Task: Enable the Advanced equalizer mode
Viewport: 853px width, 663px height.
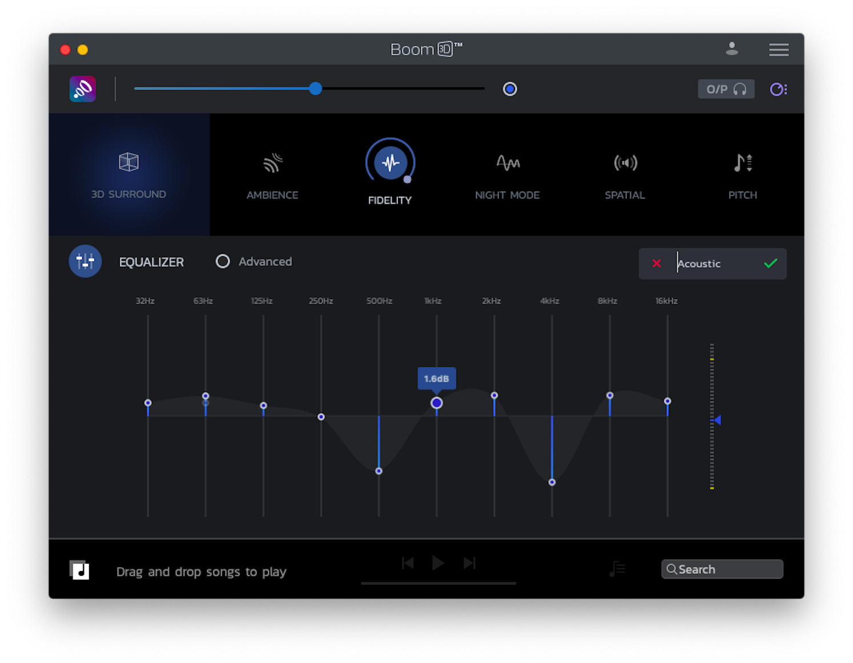Action: click(223, 261)
